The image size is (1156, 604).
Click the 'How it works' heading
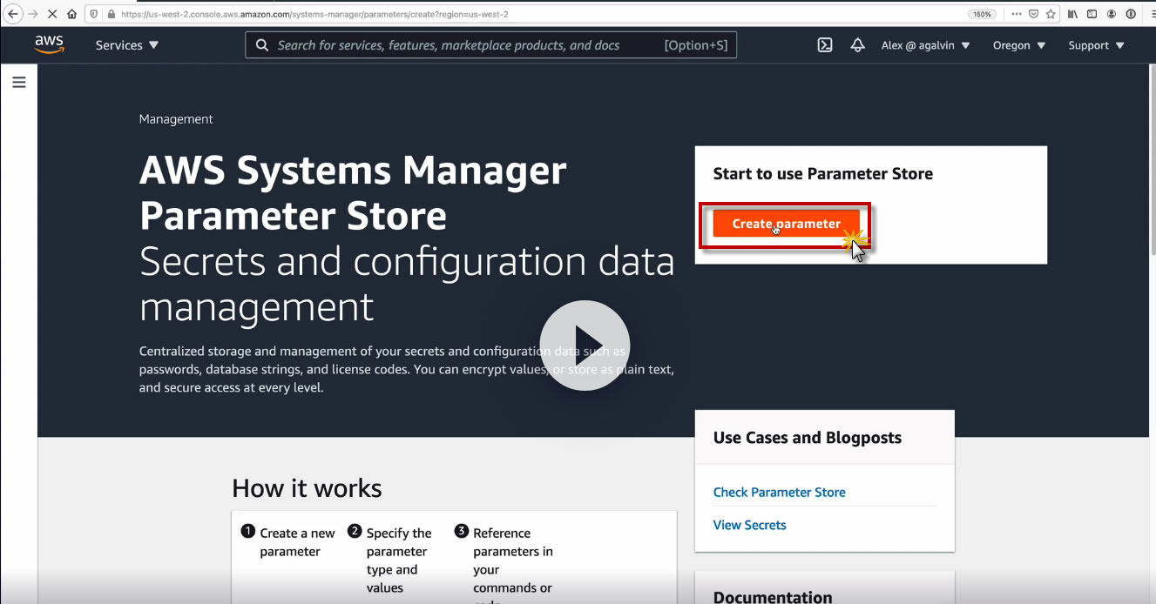click(307, 487)
